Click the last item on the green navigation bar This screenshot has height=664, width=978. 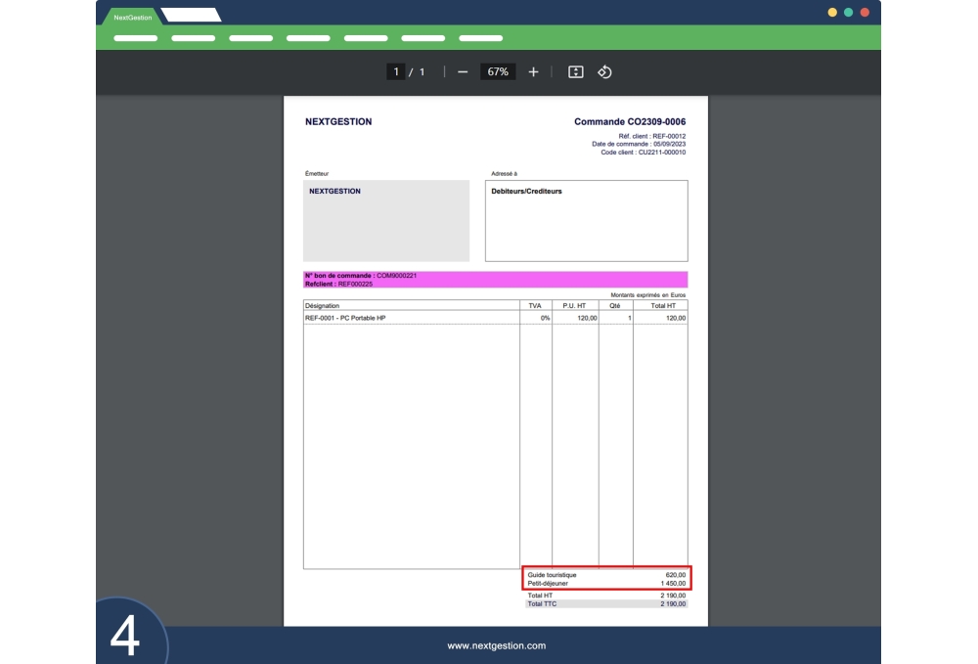pyautogui.click(x=480, y=38)
